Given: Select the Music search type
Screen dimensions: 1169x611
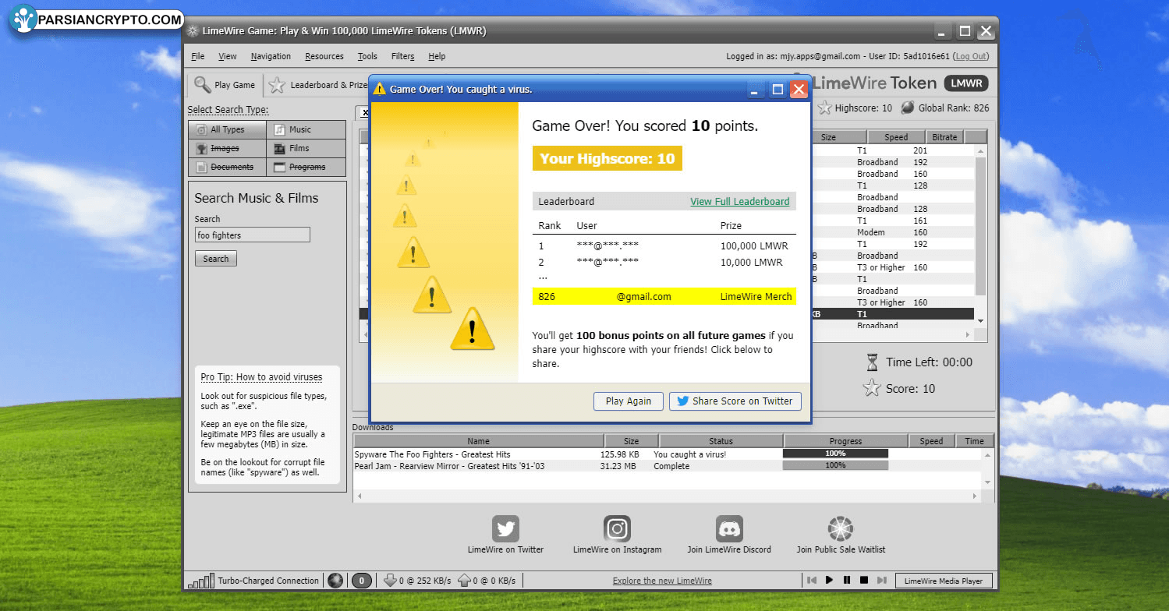Looking at the screenshot, I should pyautogui.click(x=306, y=130).
